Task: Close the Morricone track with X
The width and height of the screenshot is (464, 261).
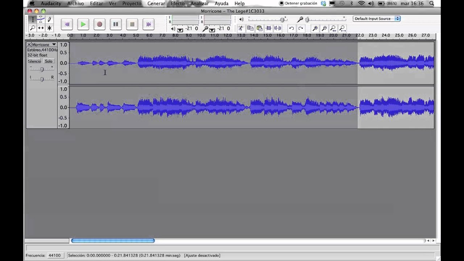Action: click(29, 45)
